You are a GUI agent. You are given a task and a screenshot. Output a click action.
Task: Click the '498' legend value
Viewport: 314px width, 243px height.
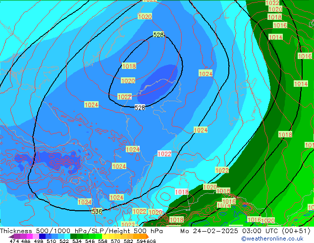(39, 241)
